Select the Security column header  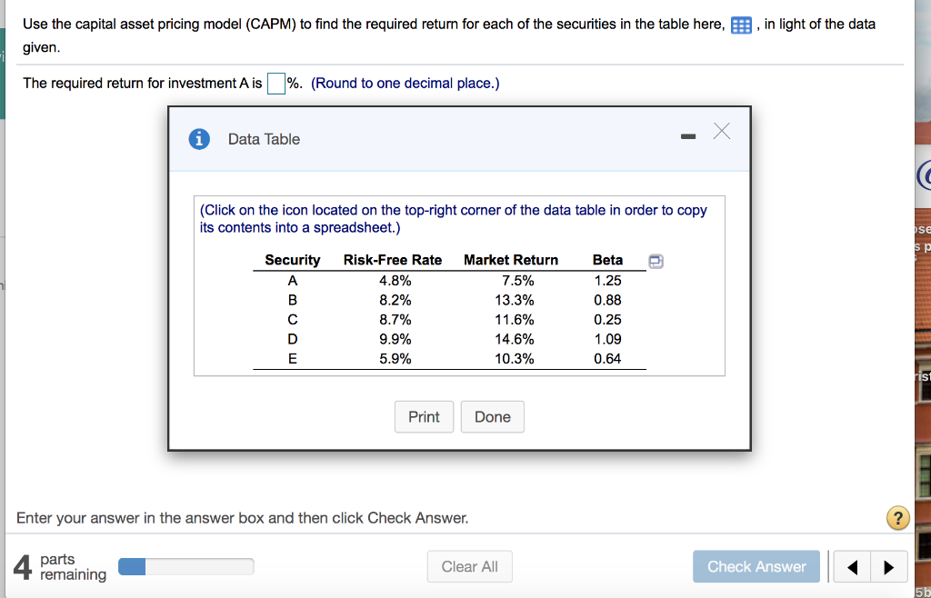[292, 260]
